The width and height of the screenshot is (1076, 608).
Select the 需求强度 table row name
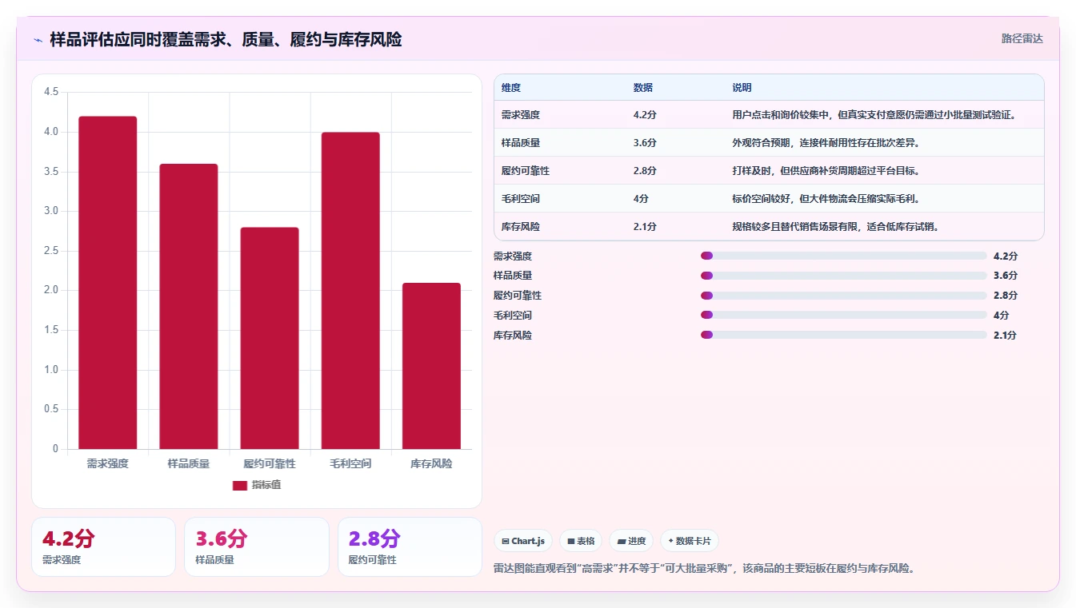[x=521, y=115]
